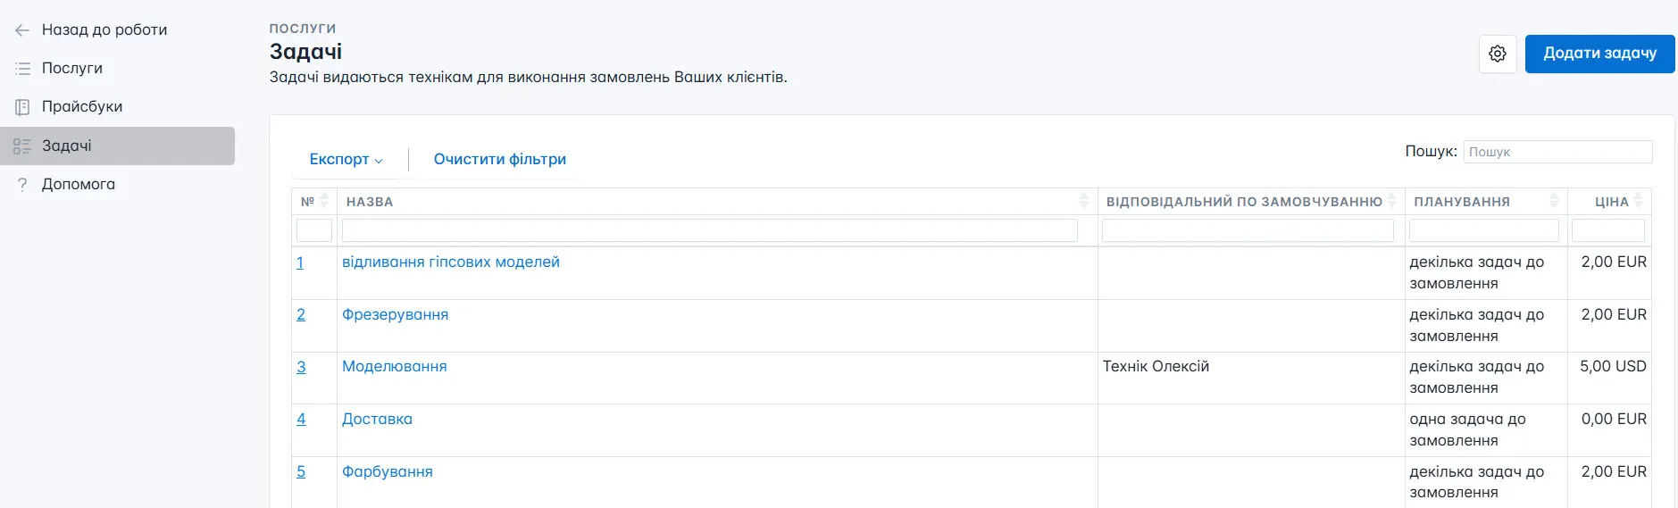
Task: Focus the Пошук search field
Action: coord(1557,153)
